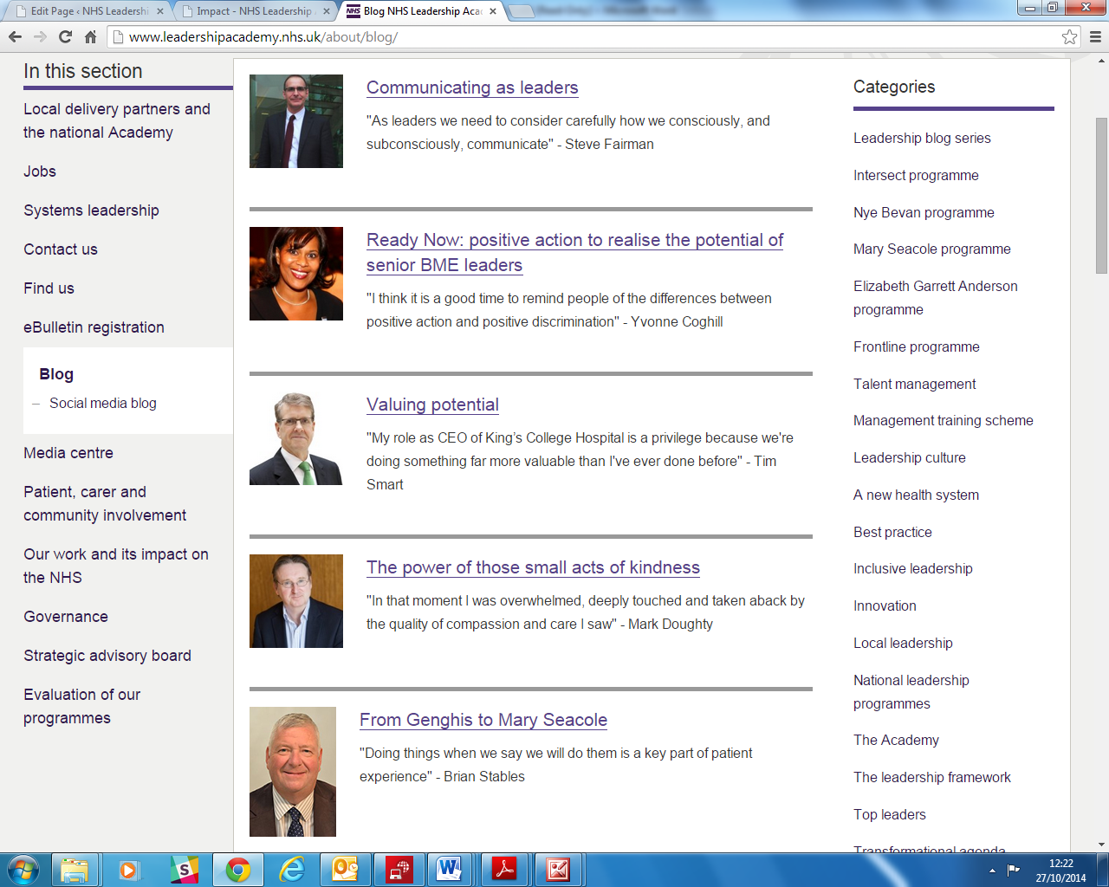Screen dimensions: 1109x887
Task: Select the Leadership blog series category
Action: click(x=922, y=139)
